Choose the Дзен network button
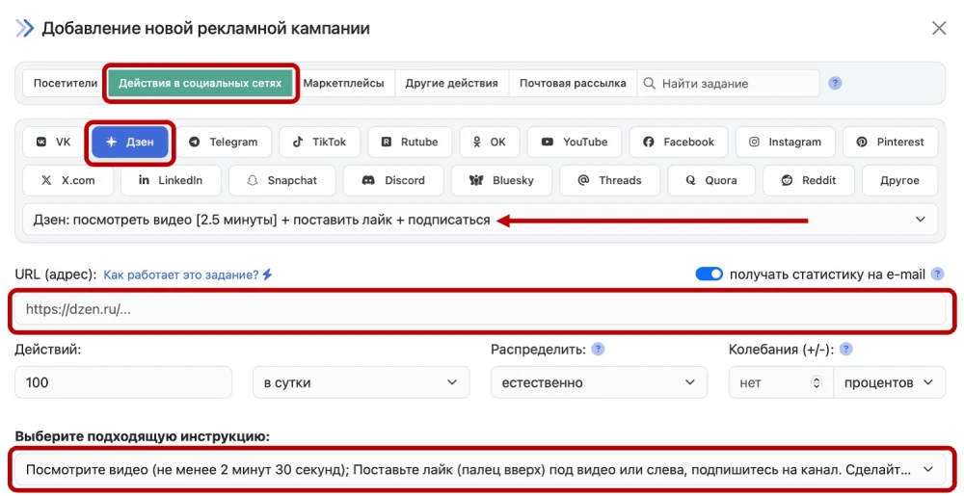The image size is (964, 496). (x=130, y=142)
